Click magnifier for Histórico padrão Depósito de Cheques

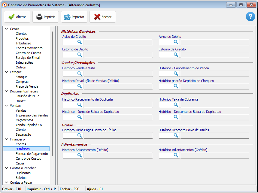[x=176, y=86]
